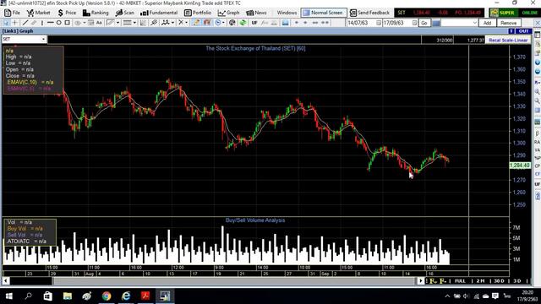Open the Fundamental menu
Viewport: 541px width, 304px height.
click(x=159, y=13)
